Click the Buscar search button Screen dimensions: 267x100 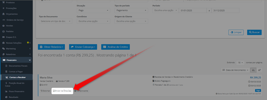click(x=254, y=32)
